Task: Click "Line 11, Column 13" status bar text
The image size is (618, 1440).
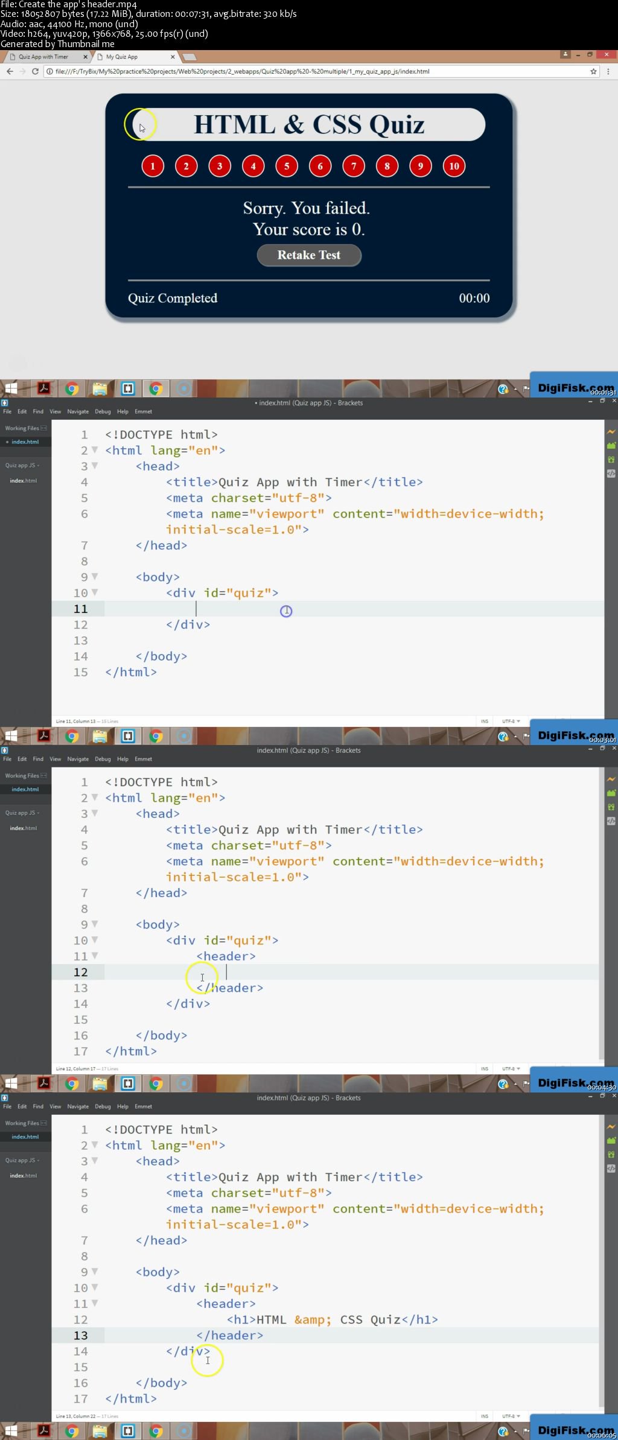Action: (76, 722)
